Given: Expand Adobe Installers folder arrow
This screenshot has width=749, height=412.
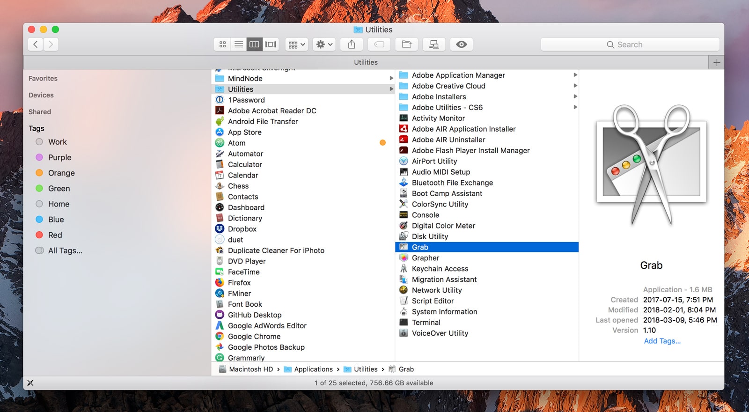Looking at the screenshot, I should (575, 96).
